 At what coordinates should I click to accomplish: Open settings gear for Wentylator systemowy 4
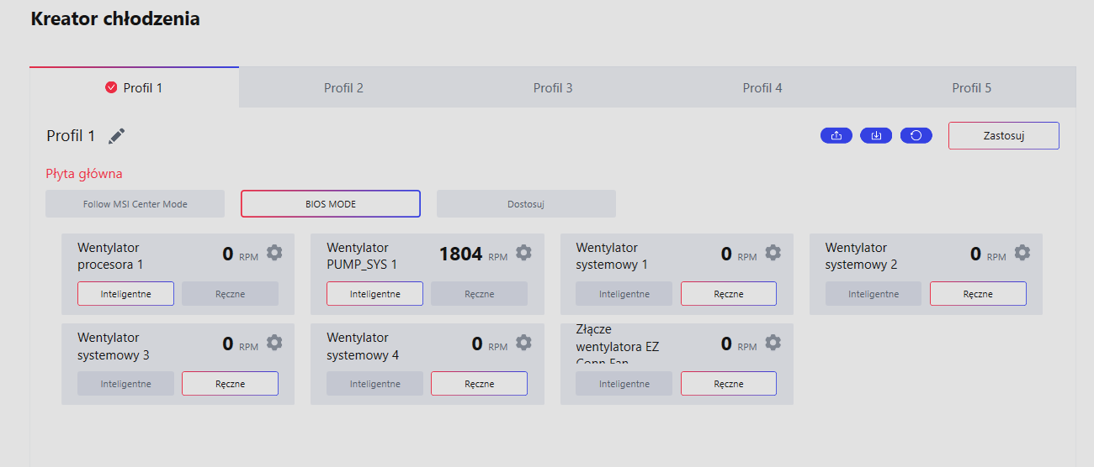[x=523, y=343]
